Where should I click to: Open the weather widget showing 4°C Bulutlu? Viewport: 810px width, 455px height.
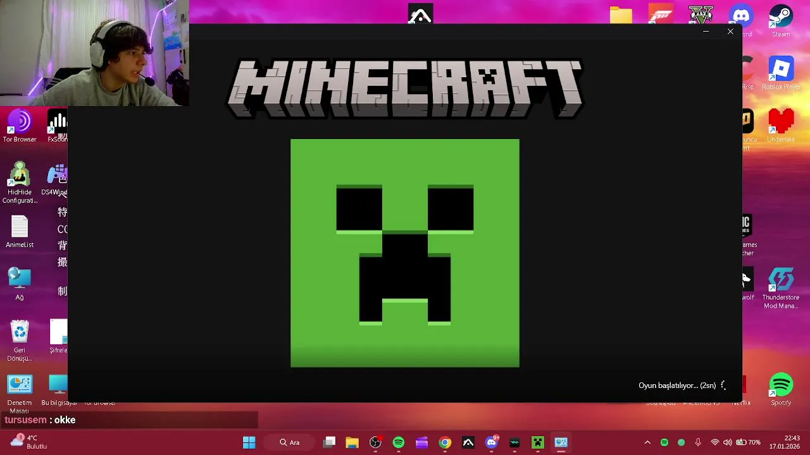tap(30, 442)
